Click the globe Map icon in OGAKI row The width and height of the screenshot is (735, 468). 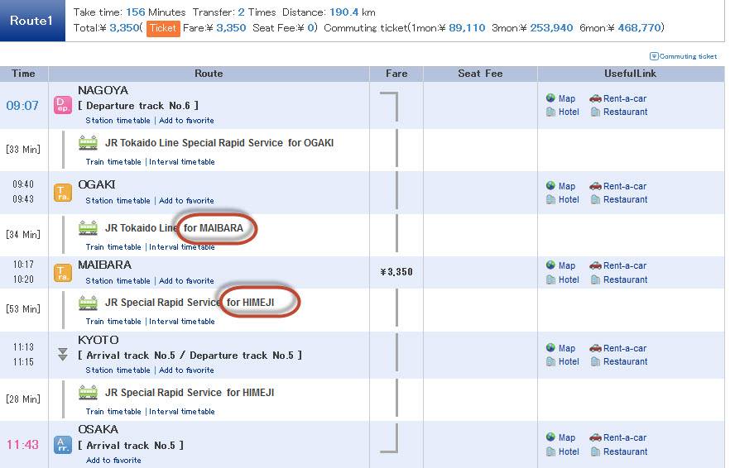click(x=550, y=185)
